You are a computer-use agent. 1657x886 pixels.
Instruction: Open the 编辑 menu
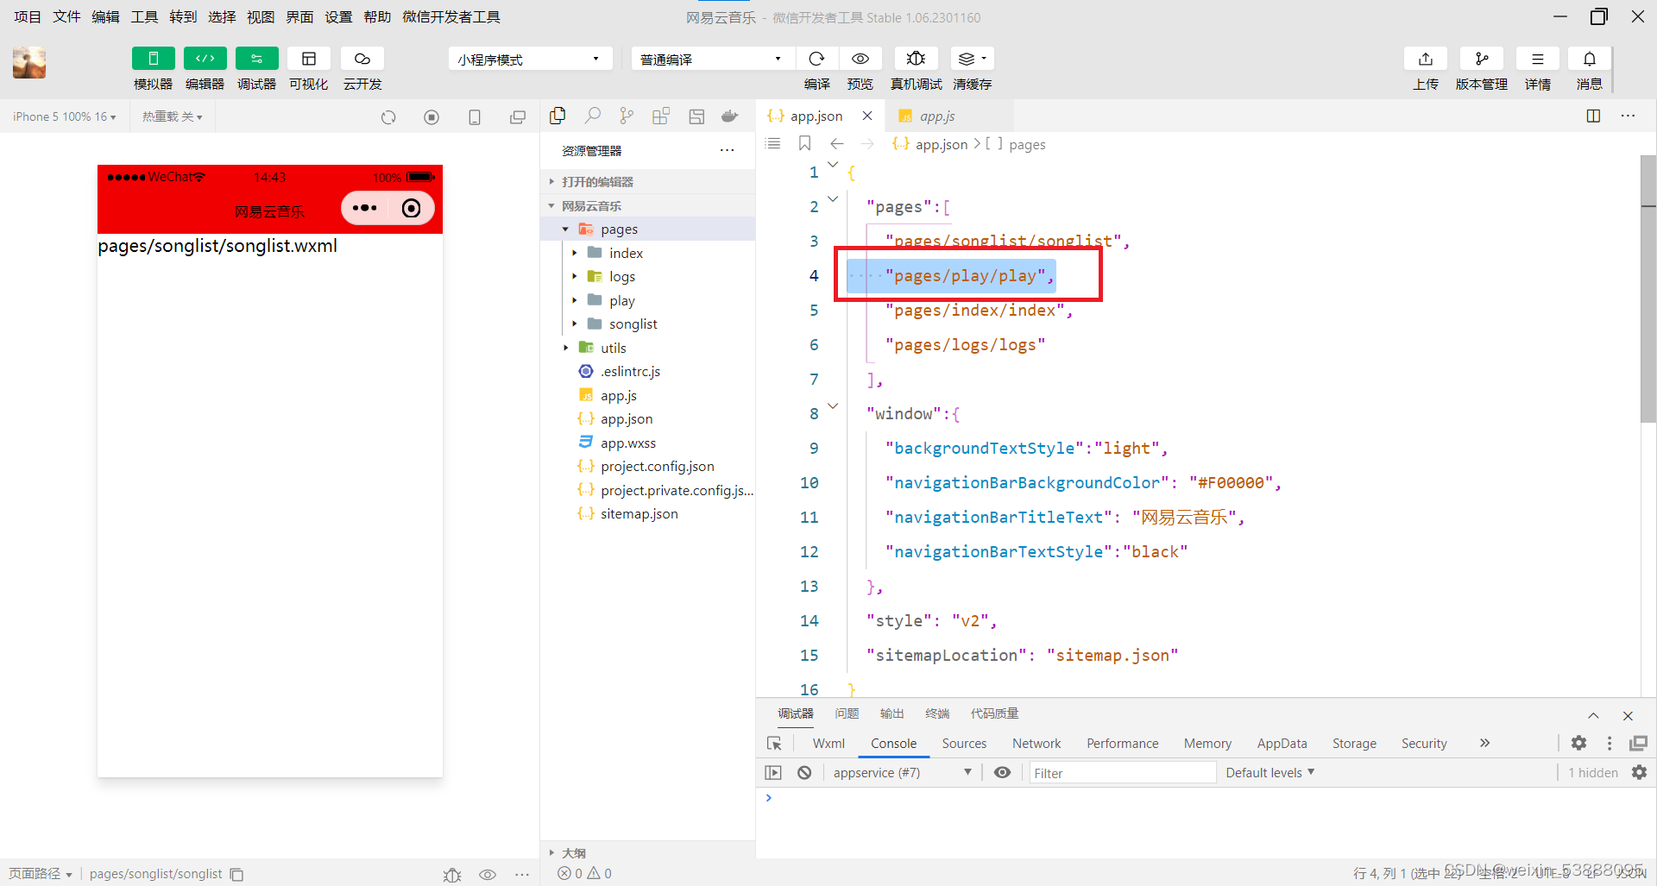point(105,16)
